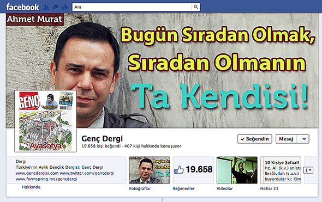Click the Hakkında link
Image resolution: width=322 pixels, height=202 pixels.
(31, 187)
